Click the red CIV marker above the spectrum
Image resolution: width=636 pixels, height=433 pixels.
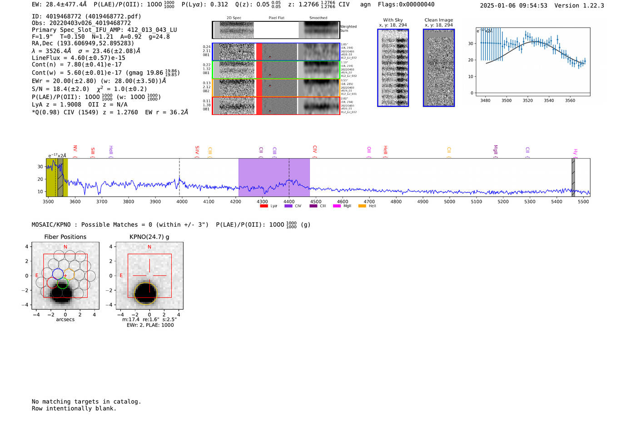pyautogui.click(x=315, y=149)
